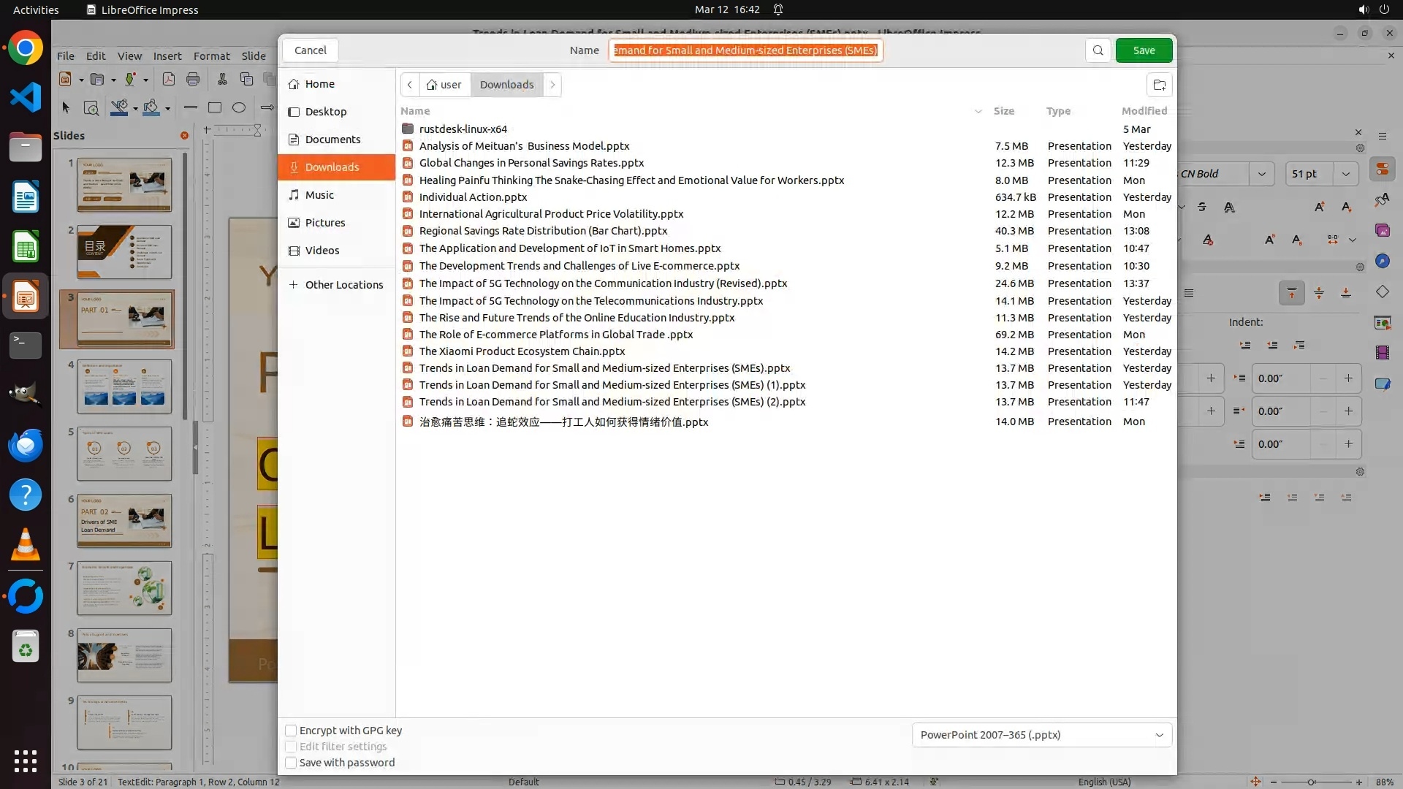Enable Encrypt with GPG key checkbox
Viewport: 1403px width, 789px height.
[x=291, y=731]
